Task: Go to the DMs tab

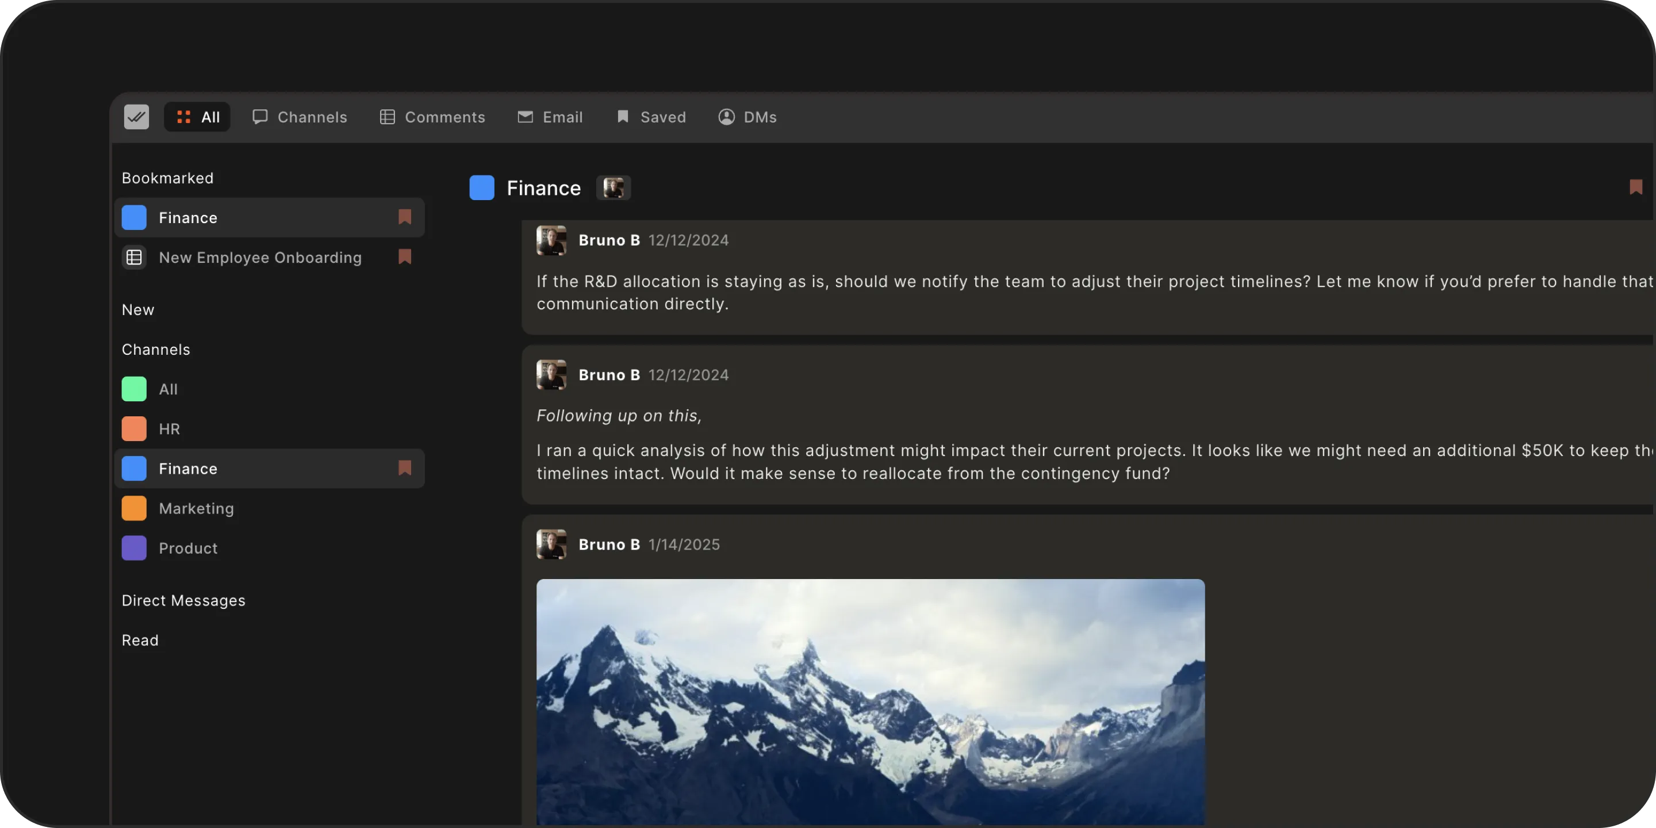Action: click(747, 117)
